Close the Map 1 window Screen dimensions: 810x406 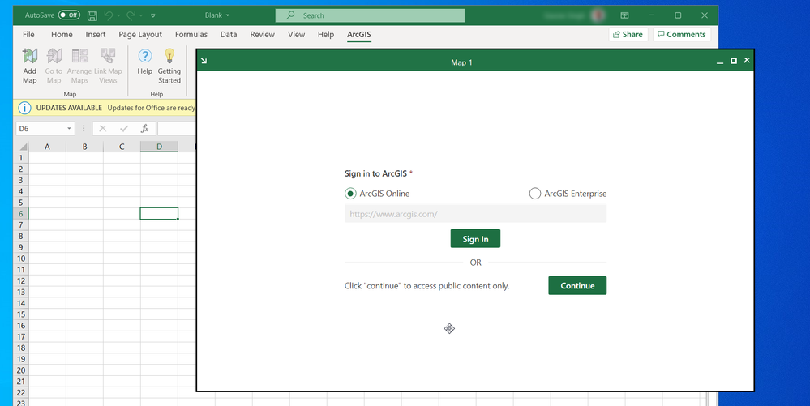pyautogui.click(x=747, y=61)
